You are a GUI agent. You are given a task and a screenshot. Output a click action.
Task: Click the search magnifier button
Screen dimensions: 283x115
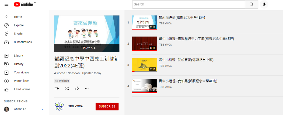252,4
